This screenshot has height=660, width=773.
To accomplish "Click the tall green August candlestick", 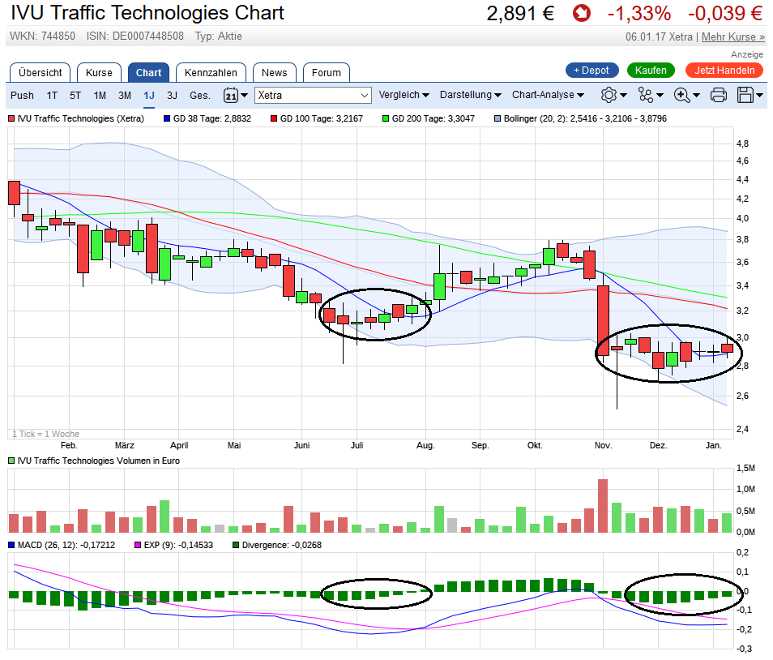I will tap(439, 286).
